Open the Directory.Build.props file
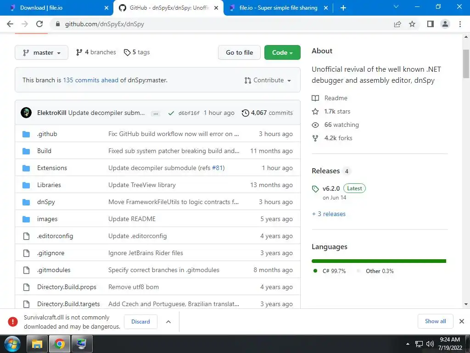 pos(67,287)
